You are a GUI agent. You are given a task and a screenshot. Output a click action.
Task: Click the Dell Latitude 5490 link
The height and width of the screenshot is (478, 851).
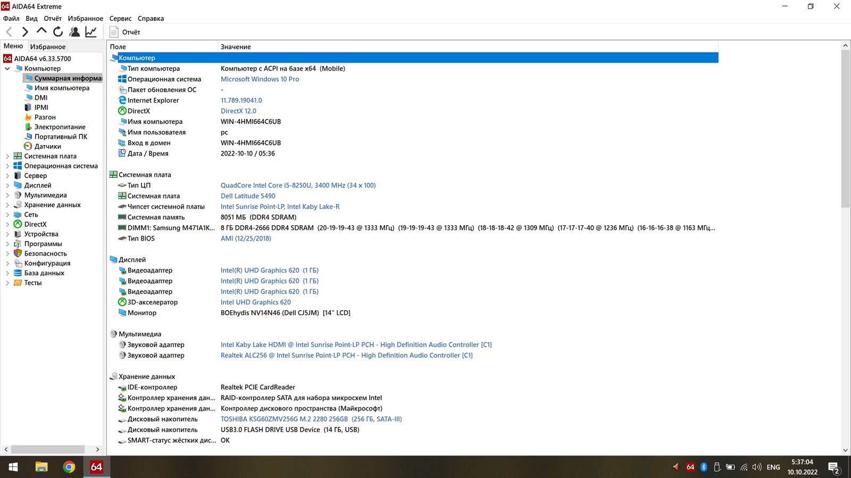tap(248, 196)
